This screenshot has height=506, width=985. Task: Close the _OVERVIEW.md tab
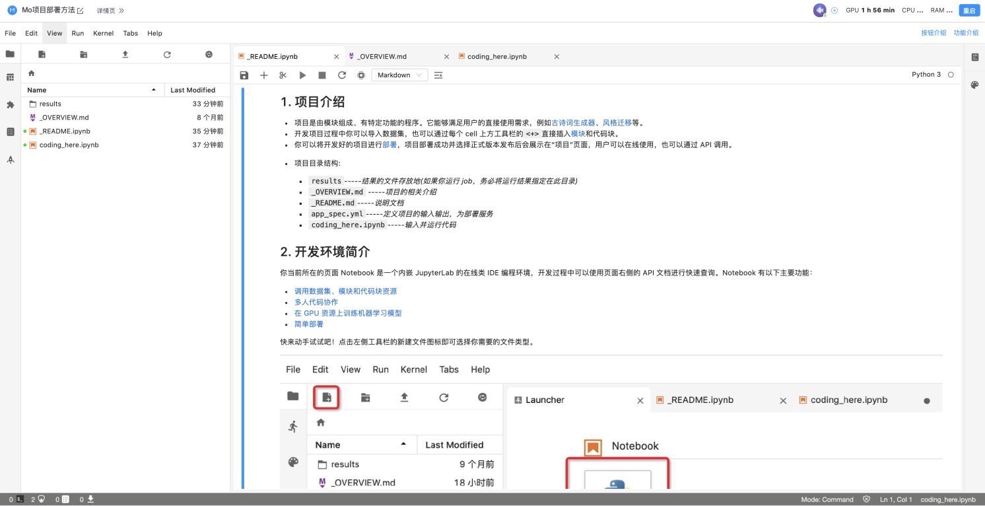coord(446,57)
